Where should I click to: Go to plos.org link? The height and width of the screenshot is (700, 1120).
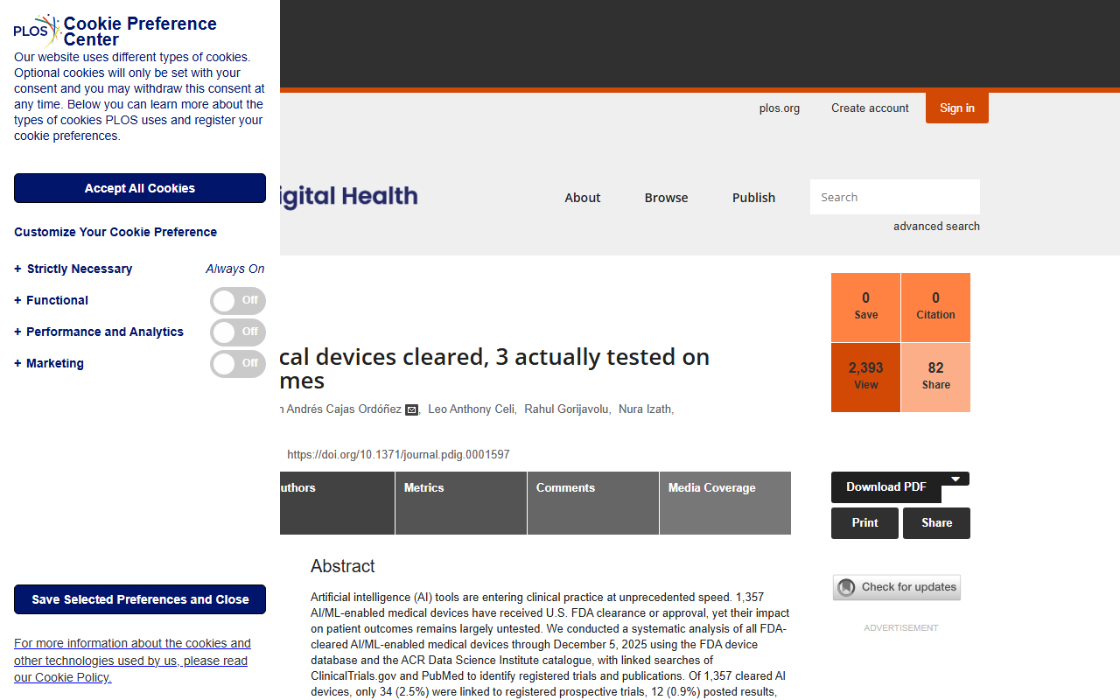click(x=780, y=108)
